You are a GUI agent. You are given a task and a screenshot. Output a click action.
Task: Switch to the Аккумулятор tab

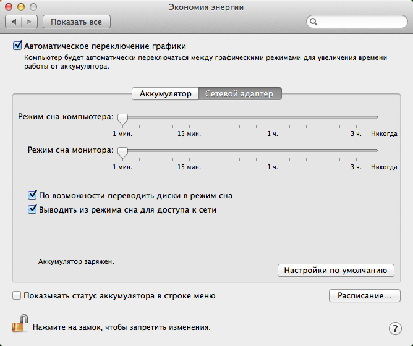pyautogui.click(x=165, y=94)
